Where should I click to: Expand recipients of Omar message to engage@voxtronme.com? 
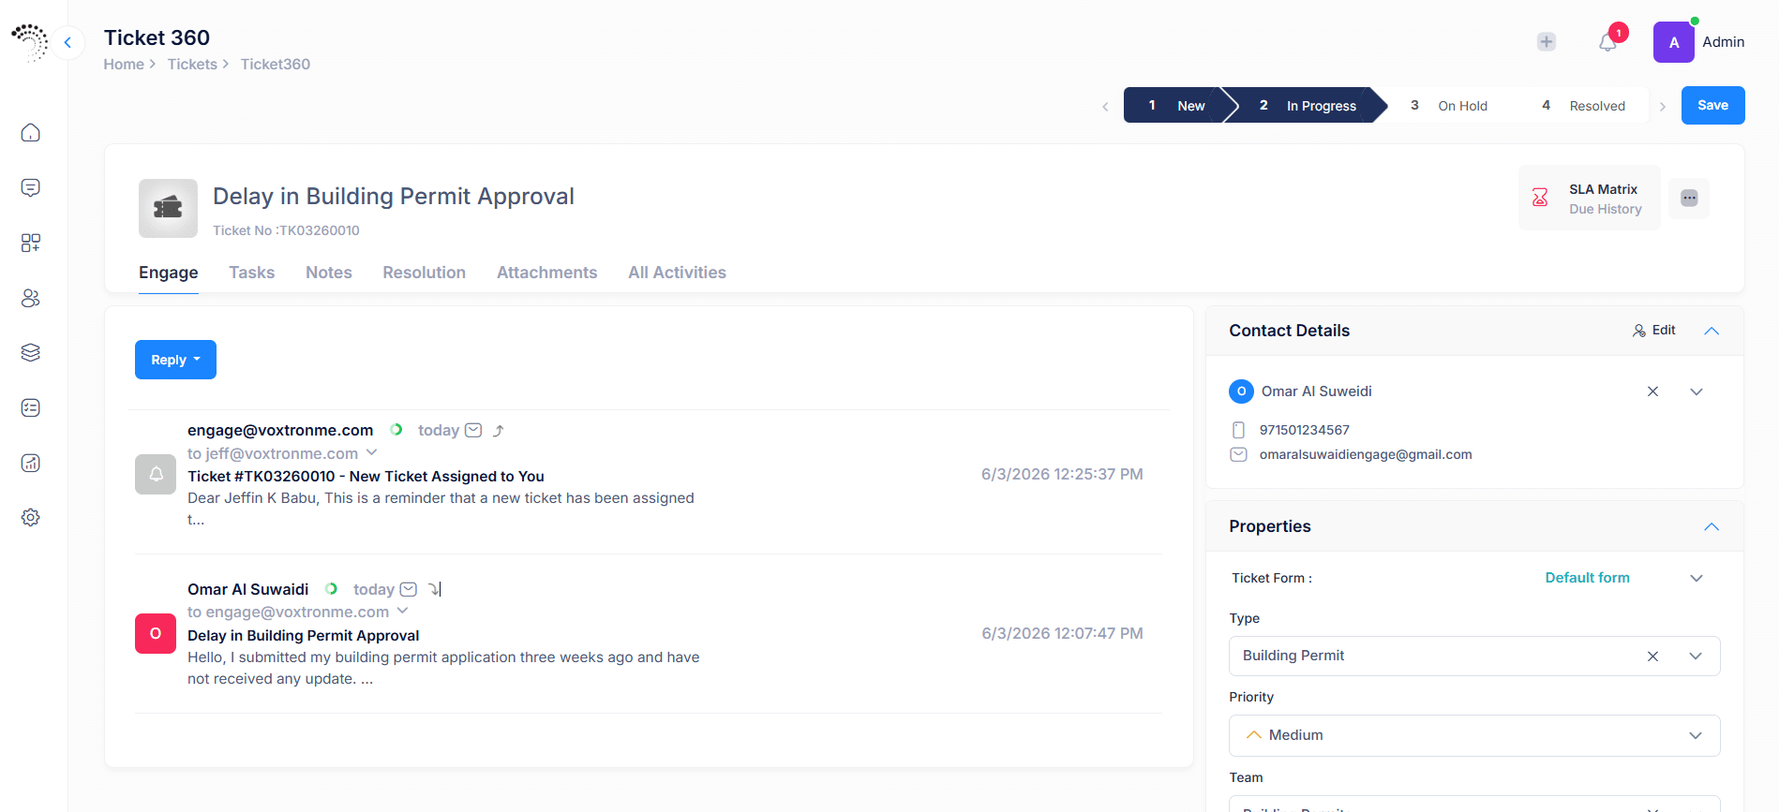[402, 611]
